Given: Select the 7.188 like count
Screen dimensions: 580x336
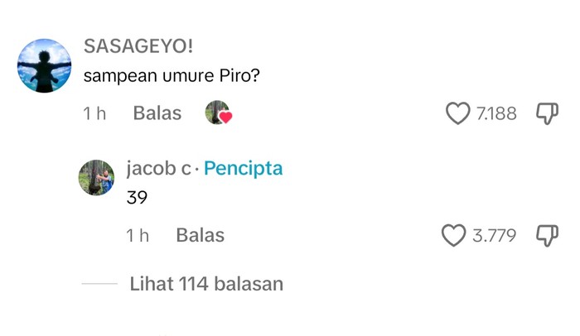Looking at the screenshot, I should coord(496,113).
